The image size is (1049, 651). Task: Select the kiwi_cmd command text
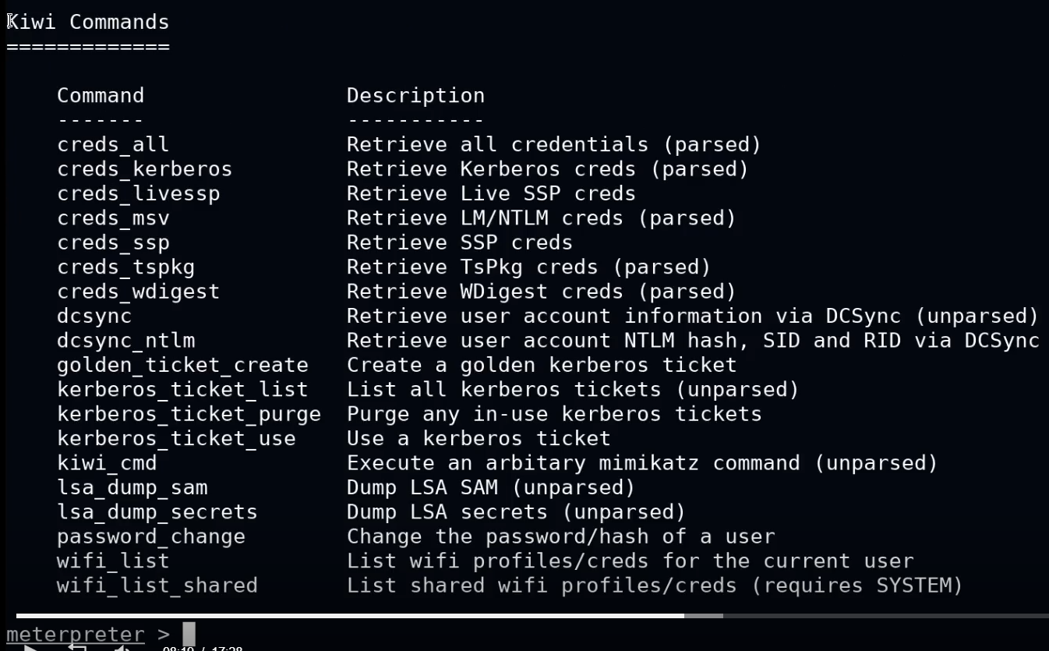tap(108, 463)
